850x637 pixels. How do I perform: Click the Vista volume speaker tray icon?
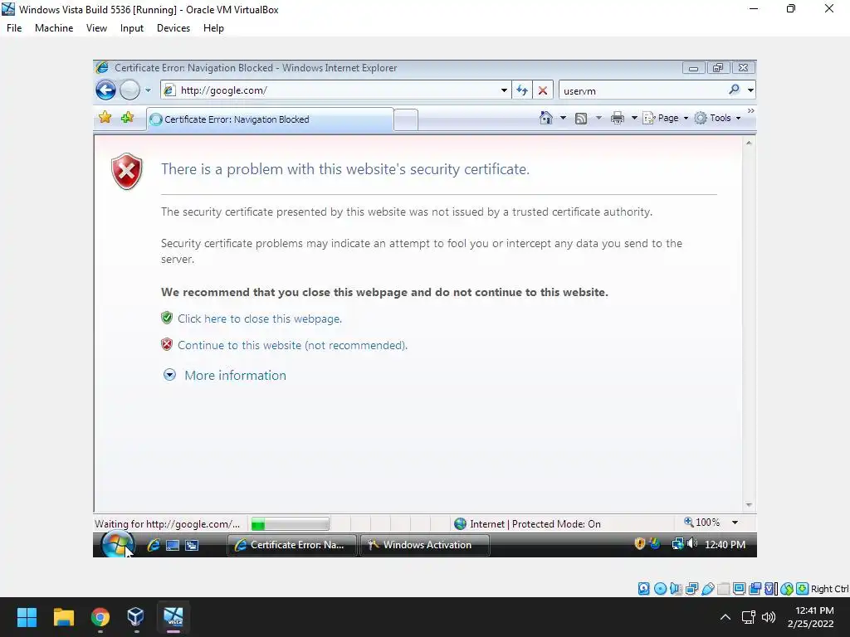pyautogui.click(x=691, y=542)
